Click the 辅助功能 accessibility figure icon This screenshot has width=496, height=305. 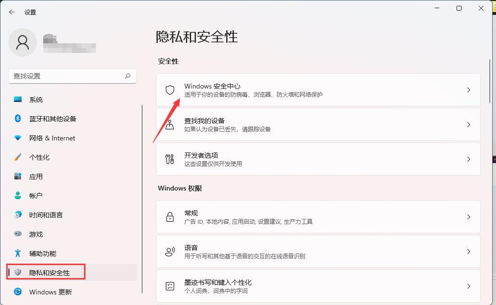18,253
